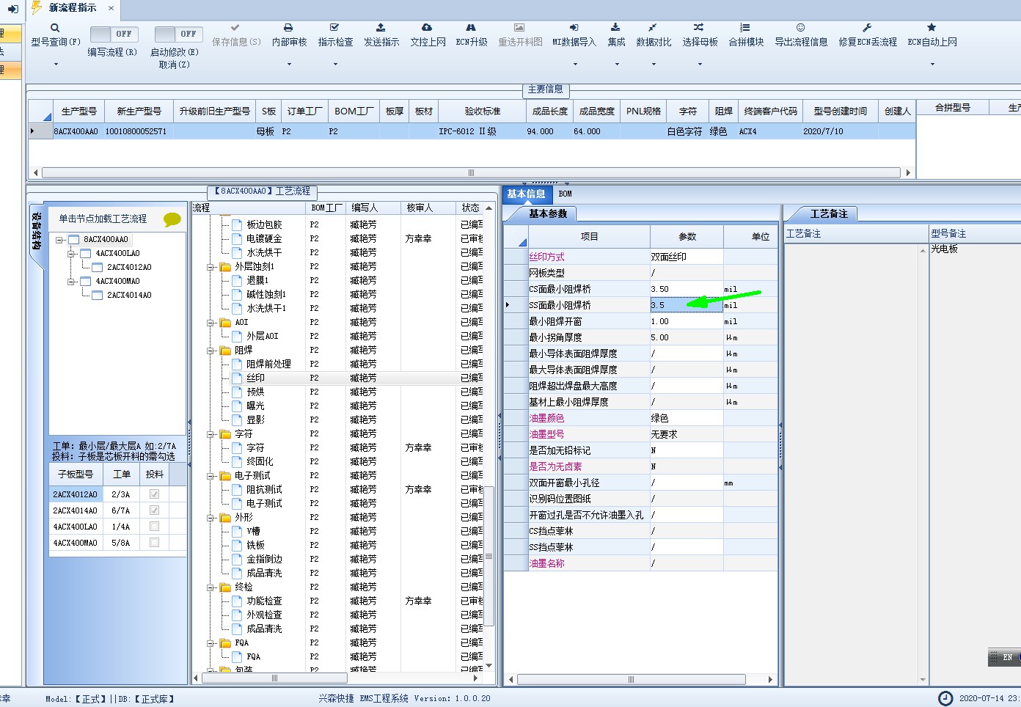Collapse the 外形 process group

pos(211,518)
